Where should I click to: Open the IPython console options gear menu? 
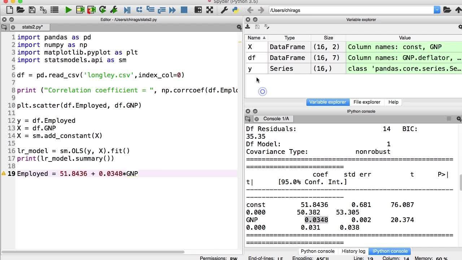pos(459,119)
